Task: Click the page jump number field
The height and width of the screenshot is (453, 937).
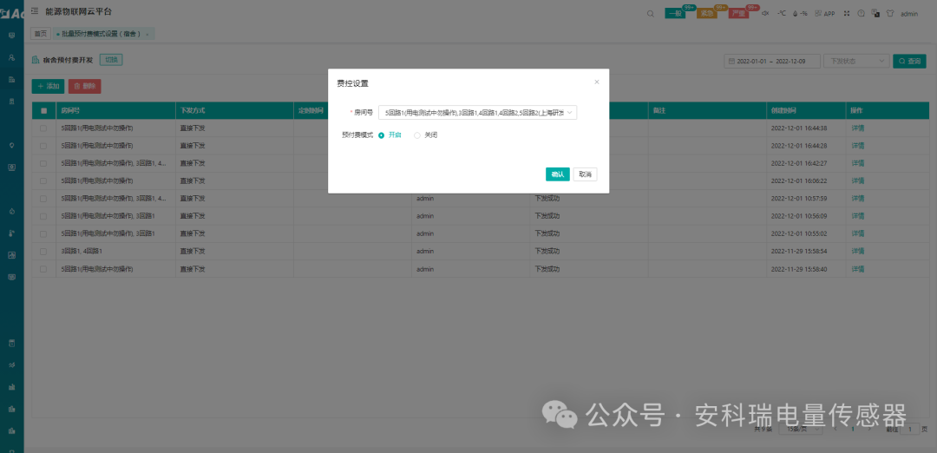Action: [x=910, y=429]
